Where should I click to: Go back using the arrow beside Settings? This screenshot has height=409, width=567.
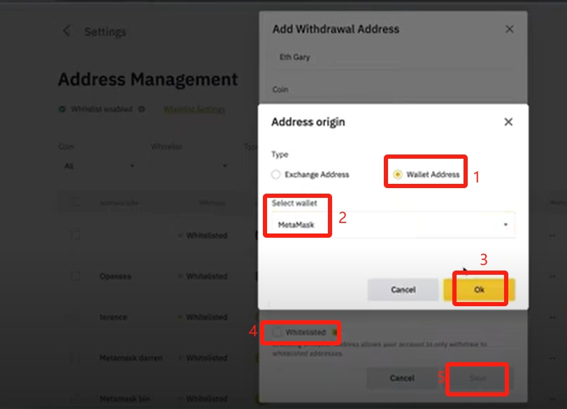tap(67, 31)
